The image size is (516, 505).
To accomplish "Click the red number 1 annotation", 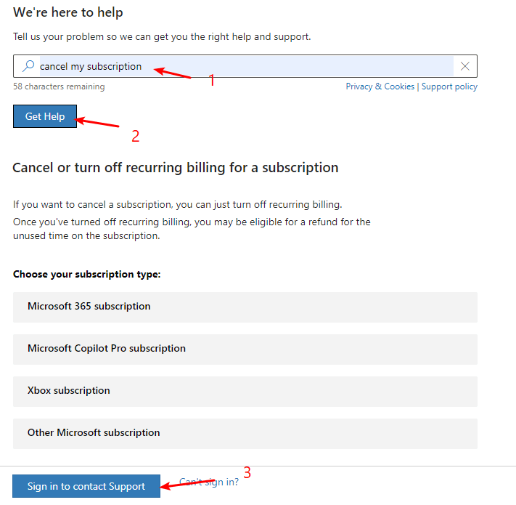I will coord(212,80).
